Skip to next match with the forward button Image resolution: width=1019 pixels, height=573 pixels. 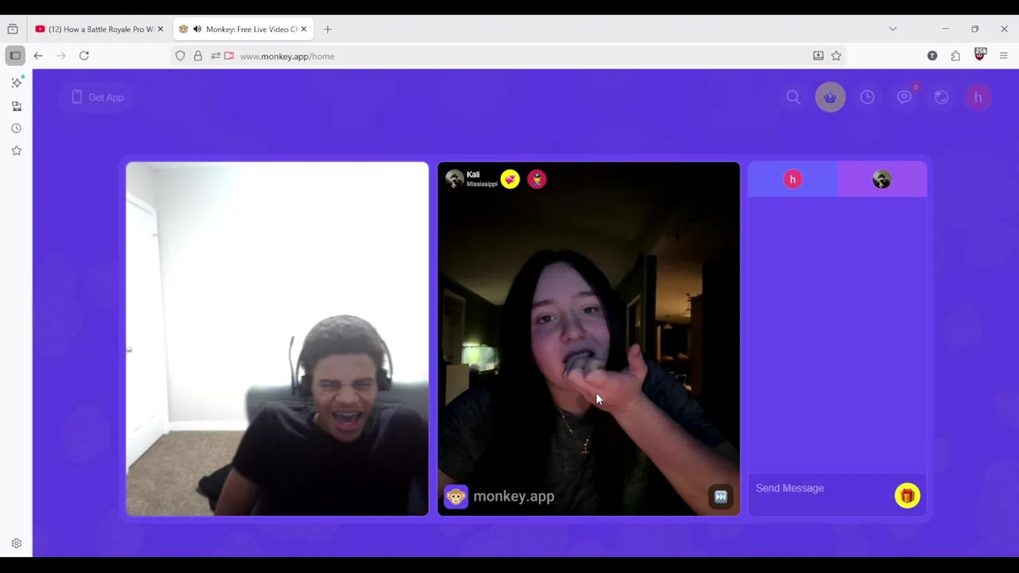pos(720,497)
